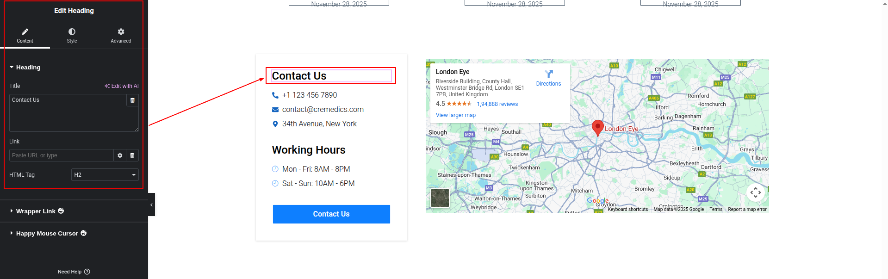
Task: Open the HTML Tag dropdown
Action: pyautogui.click(x=105, y=175)
